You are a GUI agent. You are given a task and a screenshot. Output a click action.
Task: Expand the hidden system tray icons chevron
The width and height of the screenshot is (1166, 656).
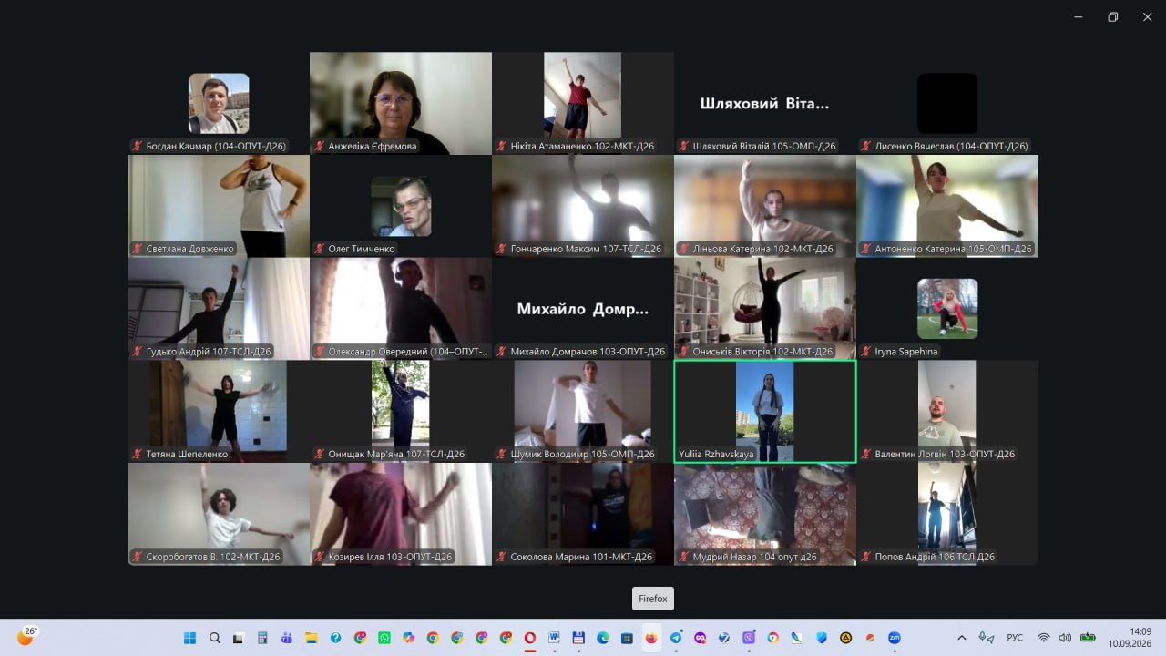962,638
